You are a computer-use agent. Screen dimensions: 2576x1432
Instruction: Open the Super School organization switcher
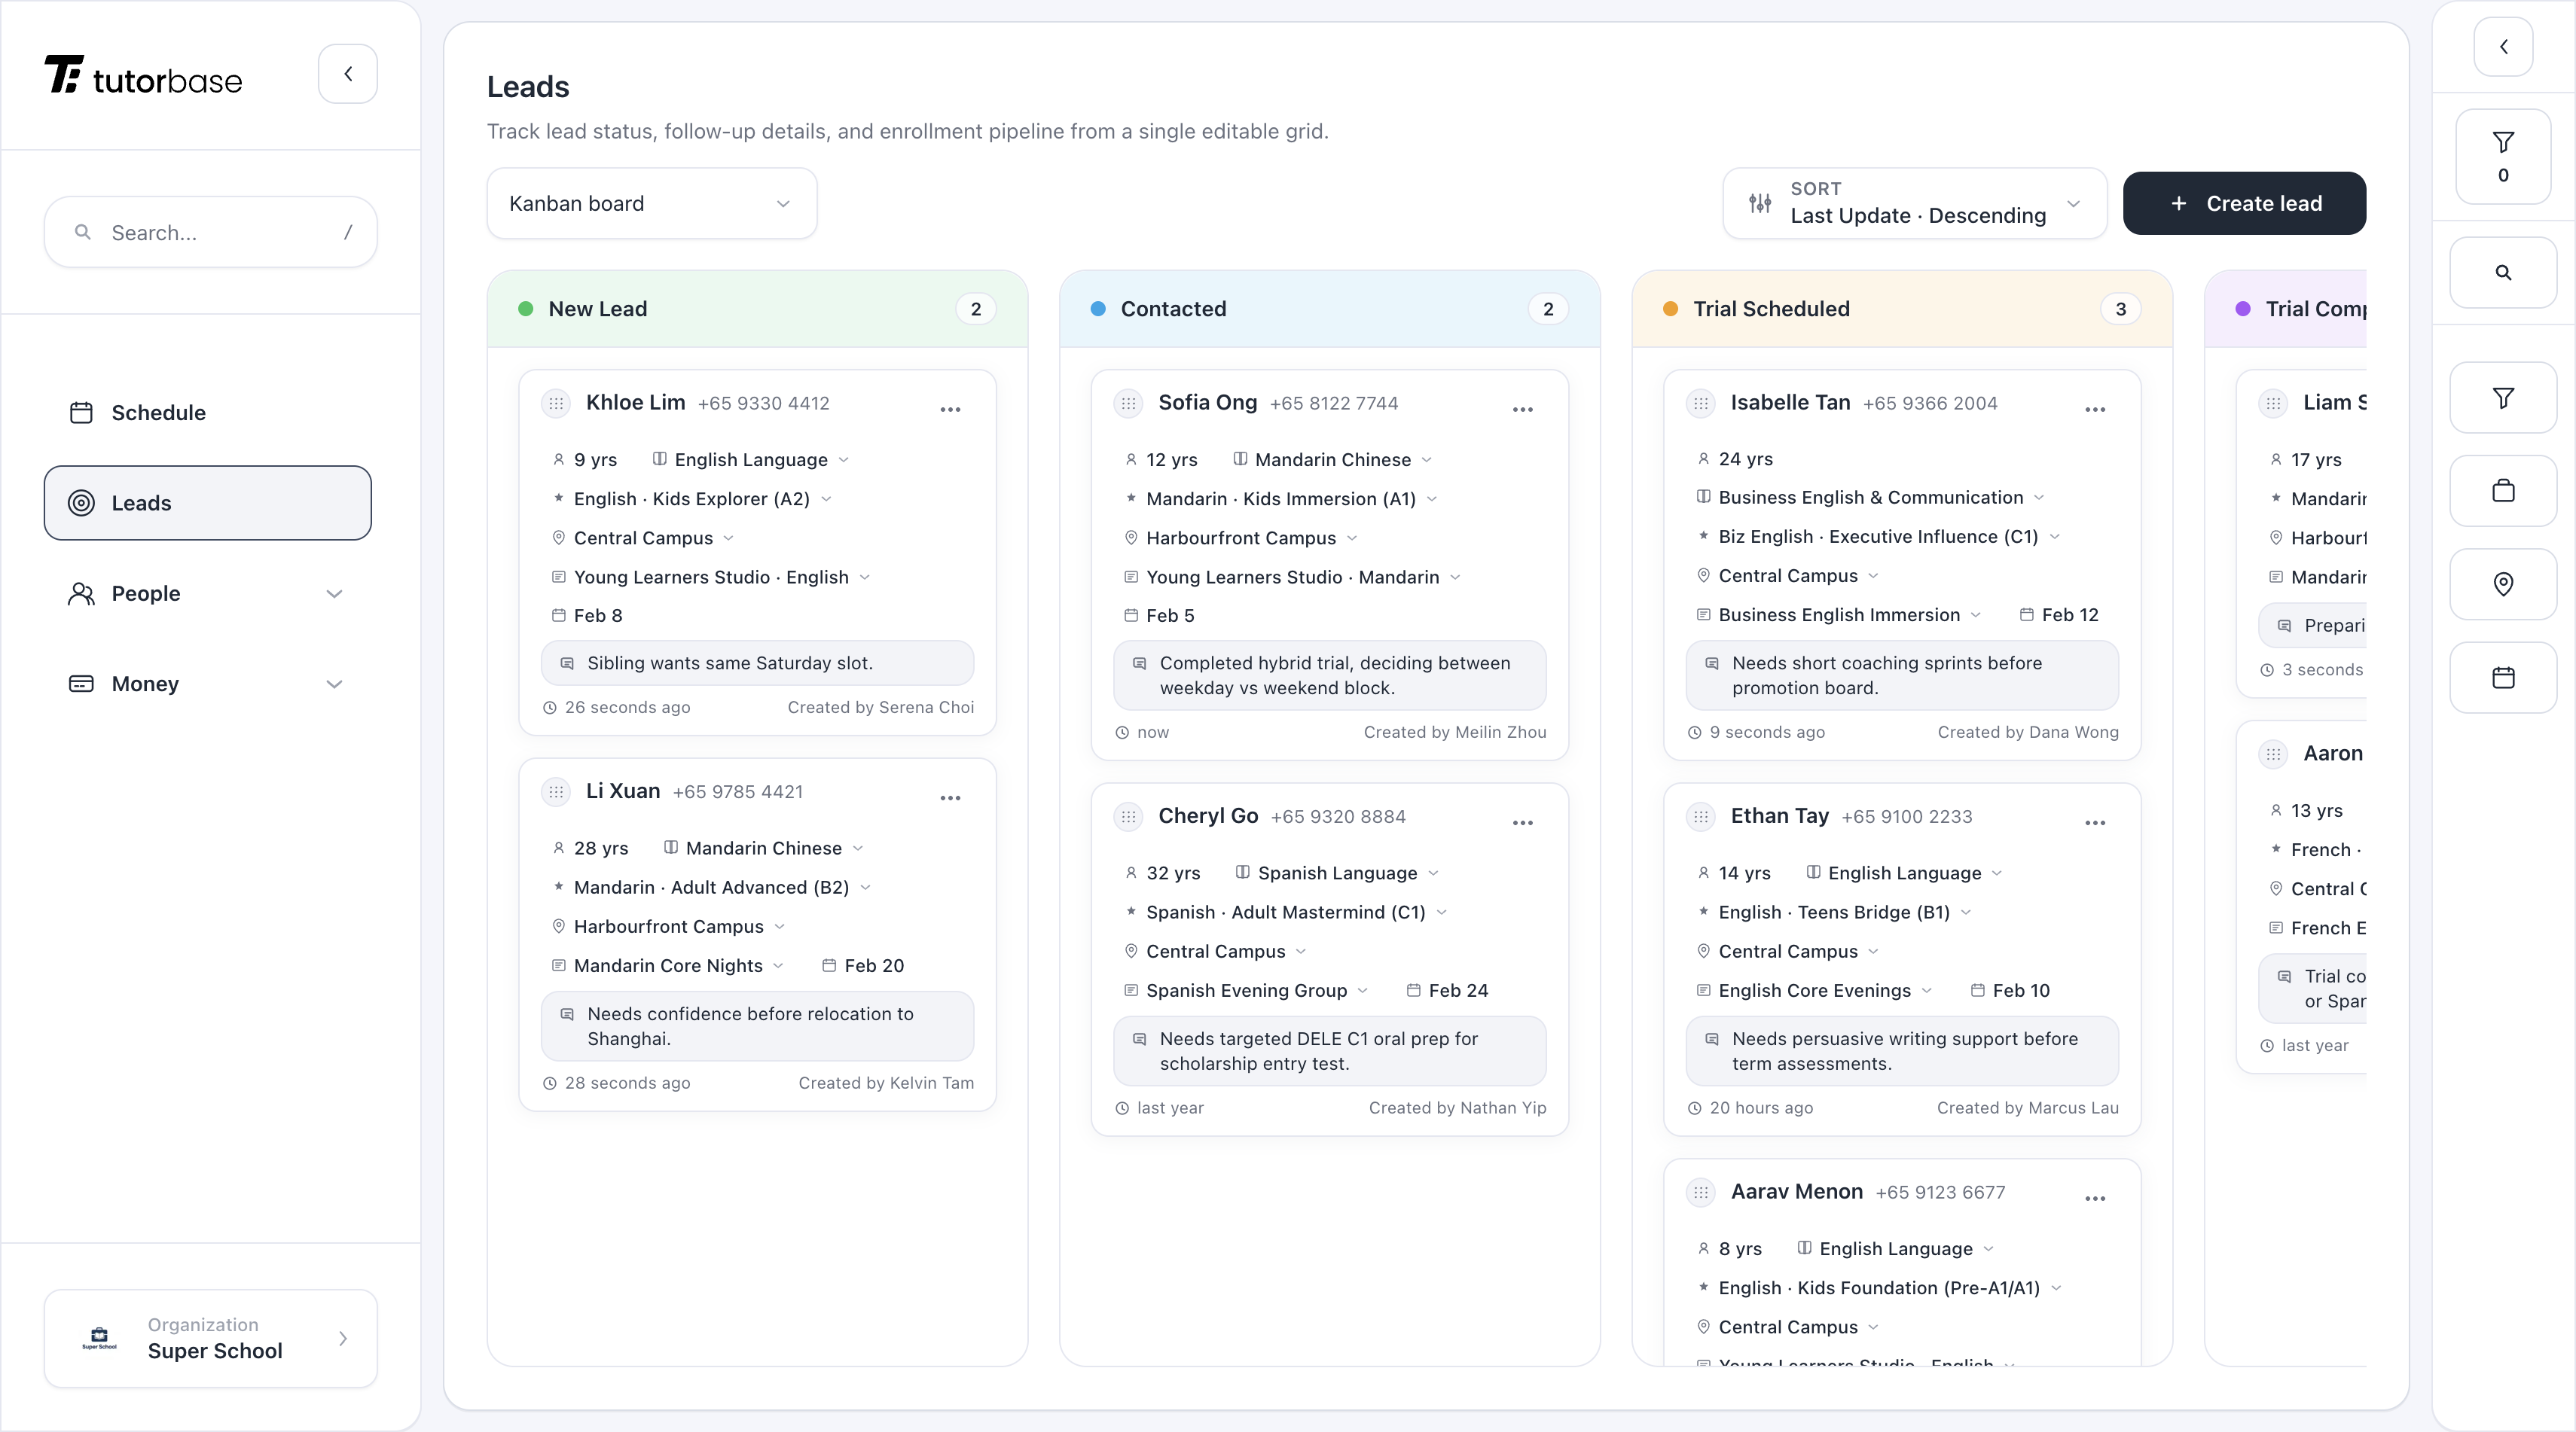210,1338
